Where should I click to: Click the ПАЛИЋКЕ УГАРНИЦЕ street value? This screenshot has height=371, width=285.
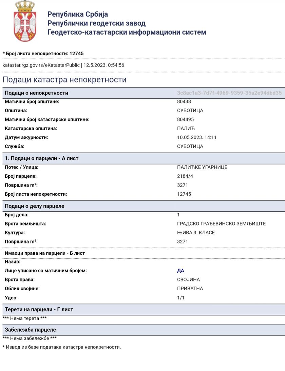[x=202, y=167]
